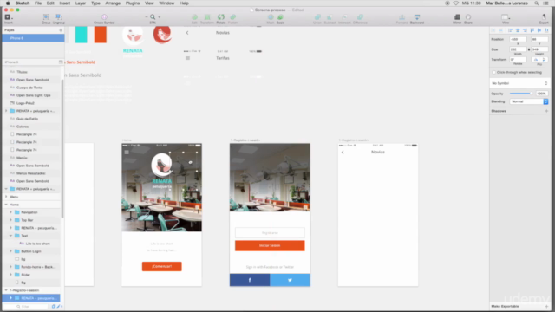This screenshot has width=555, height=312.
Task: Click the Iniciar Sesión button on artboard
Action: pyautogui.click(x=270, y=245)
